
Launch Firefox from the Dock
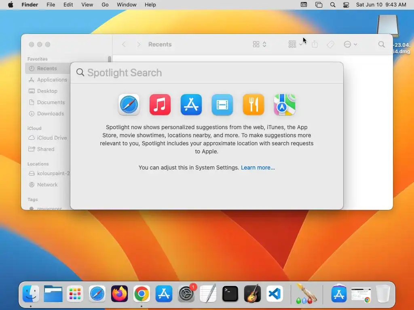[119, 294]
